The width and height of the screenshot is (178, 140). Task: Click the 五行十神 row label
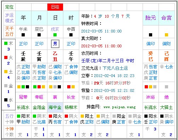click(x=10, y=119)
